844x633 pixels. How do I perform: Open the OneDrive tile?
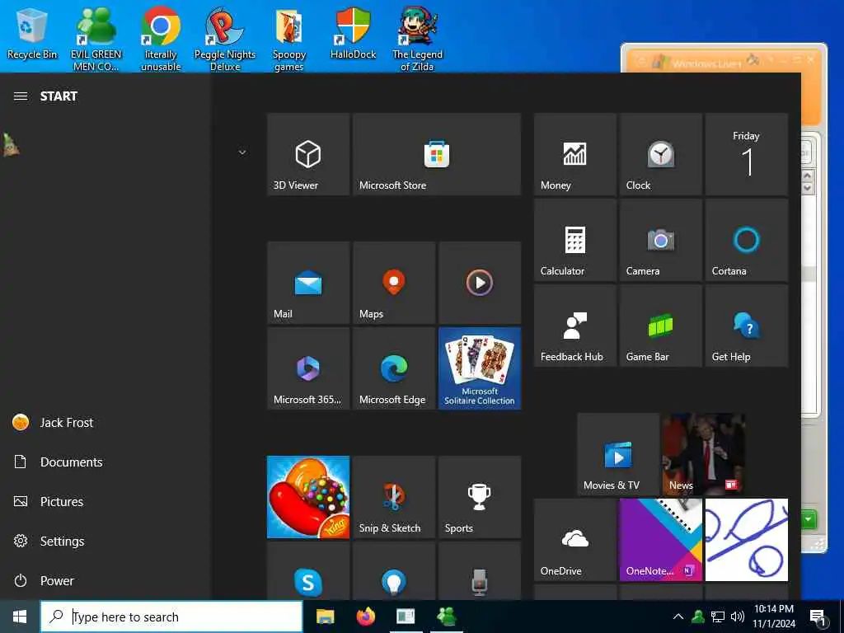tap(574, 540)
